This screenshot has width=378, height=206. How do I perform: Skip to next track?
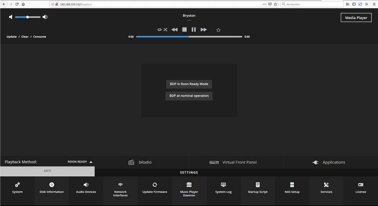coord(204,29)
